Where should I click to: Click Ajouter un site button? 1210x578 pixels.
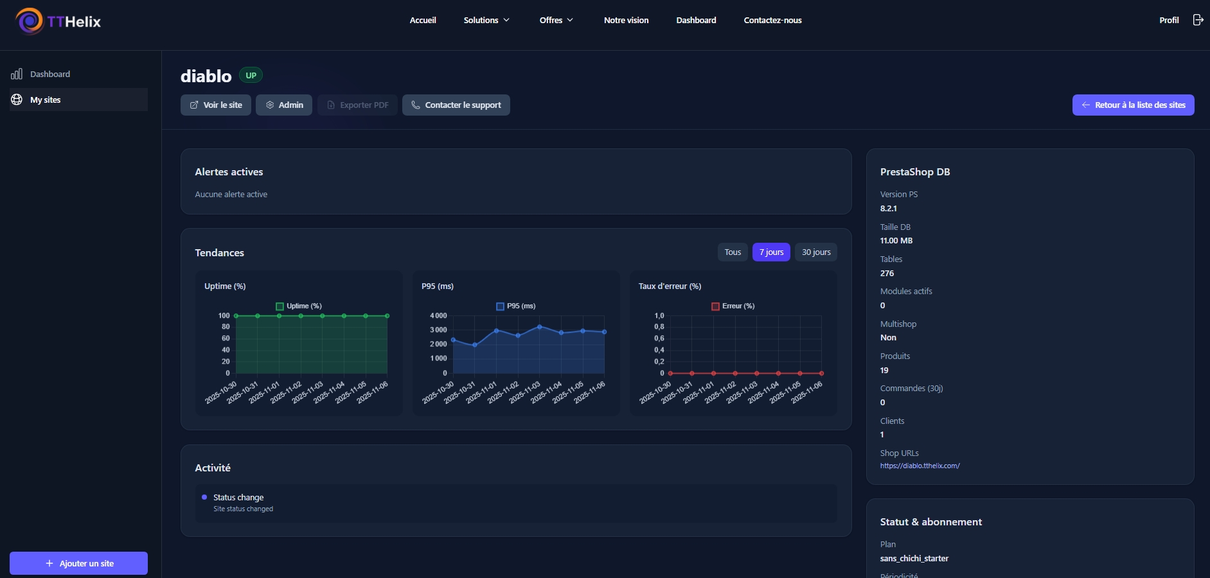78,563
